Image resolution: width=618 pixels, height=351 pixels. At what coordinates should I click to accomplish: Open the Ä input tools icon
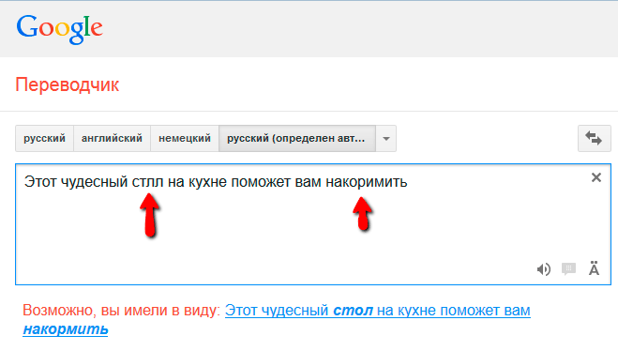[x=594, y=268]
